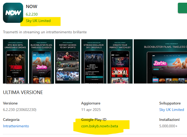Open 'Instant Access to Sky Sports' screenshot
187x137 pixels.
click(x=68, y=61)
